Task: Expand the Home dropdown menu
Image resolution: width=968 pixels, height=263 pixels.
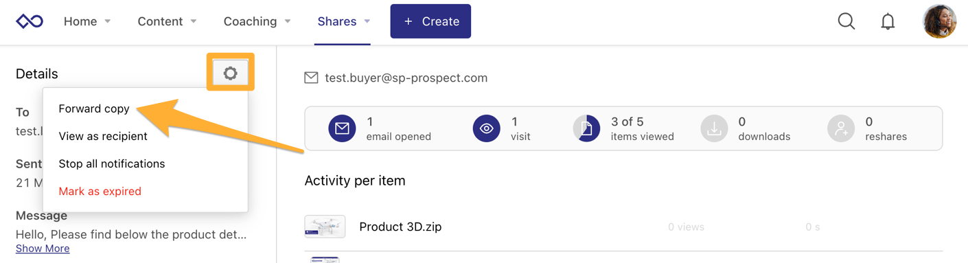Action: coord(87,21)
